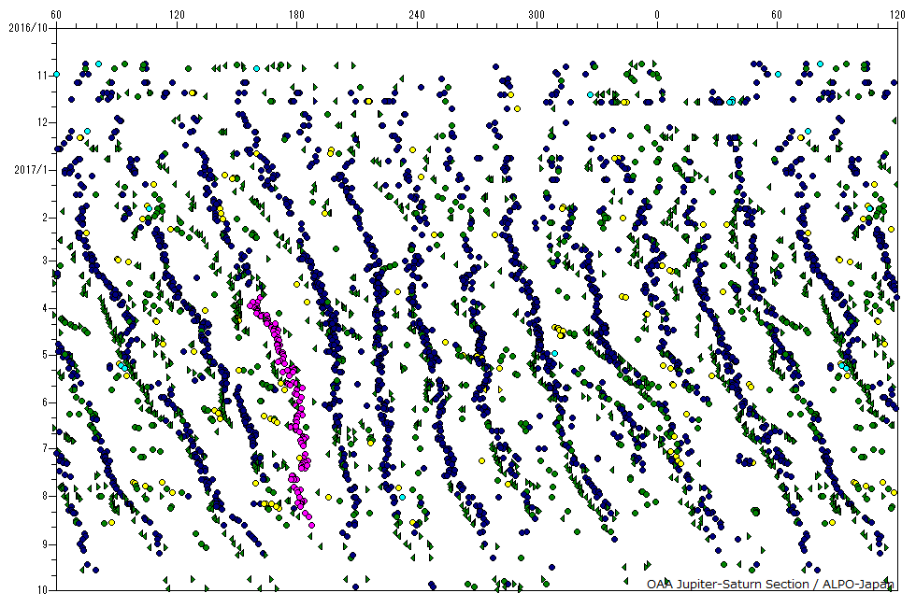Click the '2016/10' date axis label

(28, 27)
